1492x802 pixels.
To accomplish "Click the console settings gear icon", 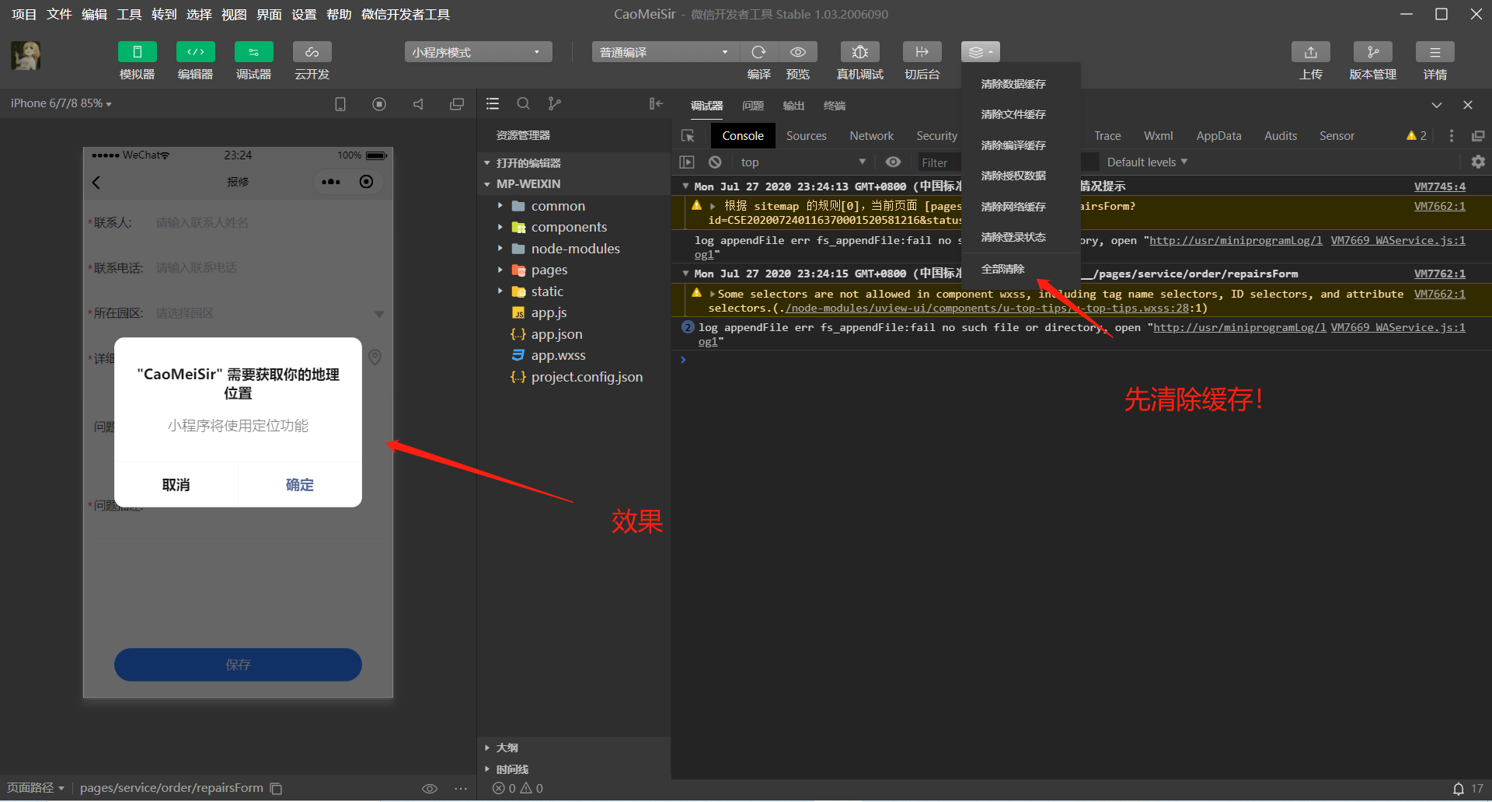I will click(1478, 162).
